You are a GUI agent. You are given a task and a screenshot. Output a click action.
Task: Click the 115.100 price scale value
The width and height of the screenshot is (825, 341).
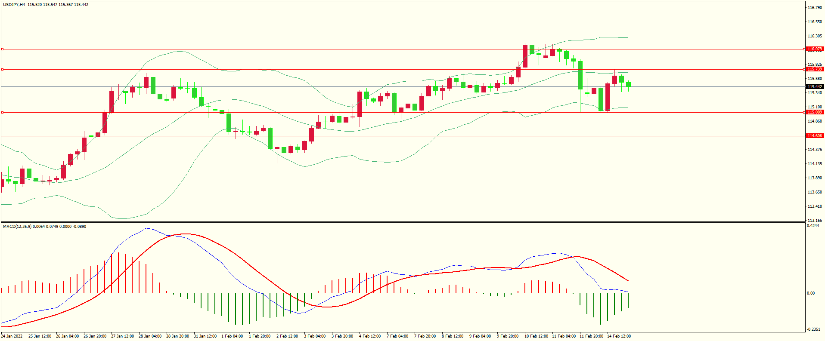tap(815, 107)
